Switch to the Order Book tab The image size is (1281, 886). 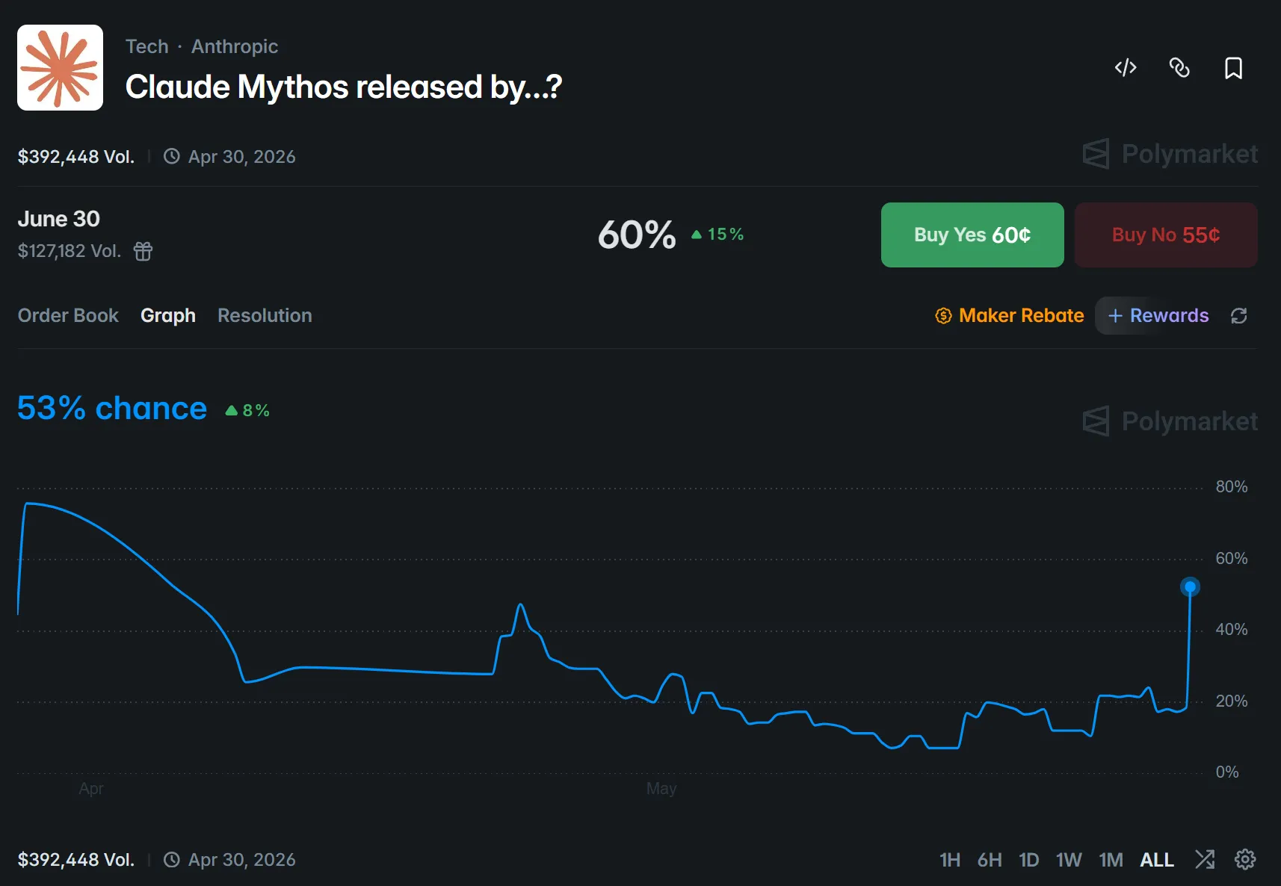click(68, 315)
